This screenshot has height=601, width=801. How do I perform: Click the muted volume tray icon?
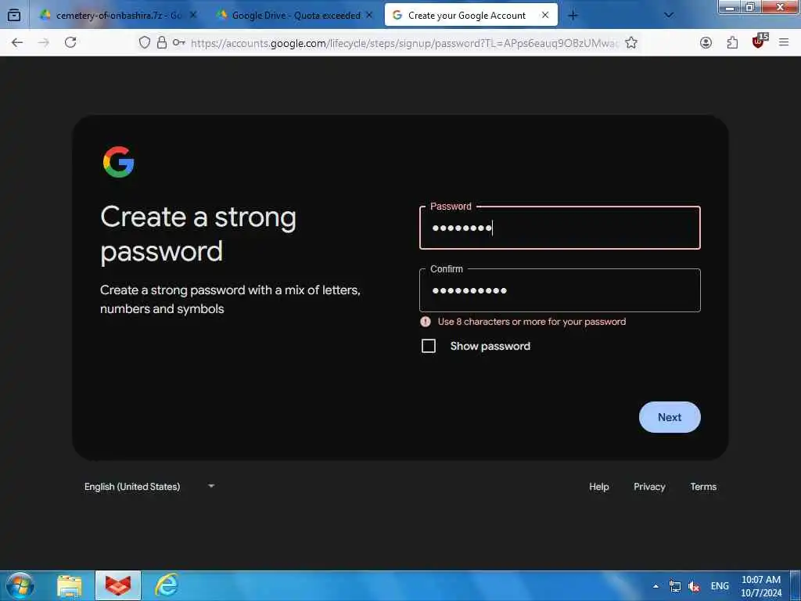pos(694,586)
